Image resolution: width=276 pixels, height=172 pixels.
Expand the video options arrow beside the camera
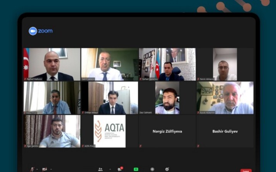tap(51, 169)
